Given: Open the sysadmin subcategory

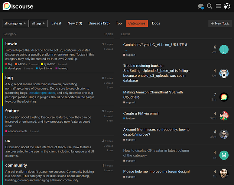Looking at the screenshot, I should pyautogui.click(x=48, y=64).
